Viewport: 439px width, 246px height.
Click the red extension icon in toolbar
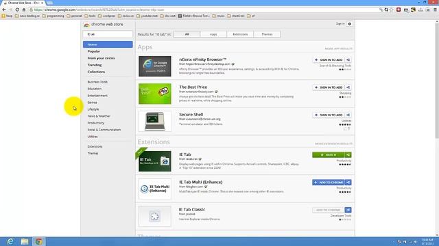[x=399, y=10]
